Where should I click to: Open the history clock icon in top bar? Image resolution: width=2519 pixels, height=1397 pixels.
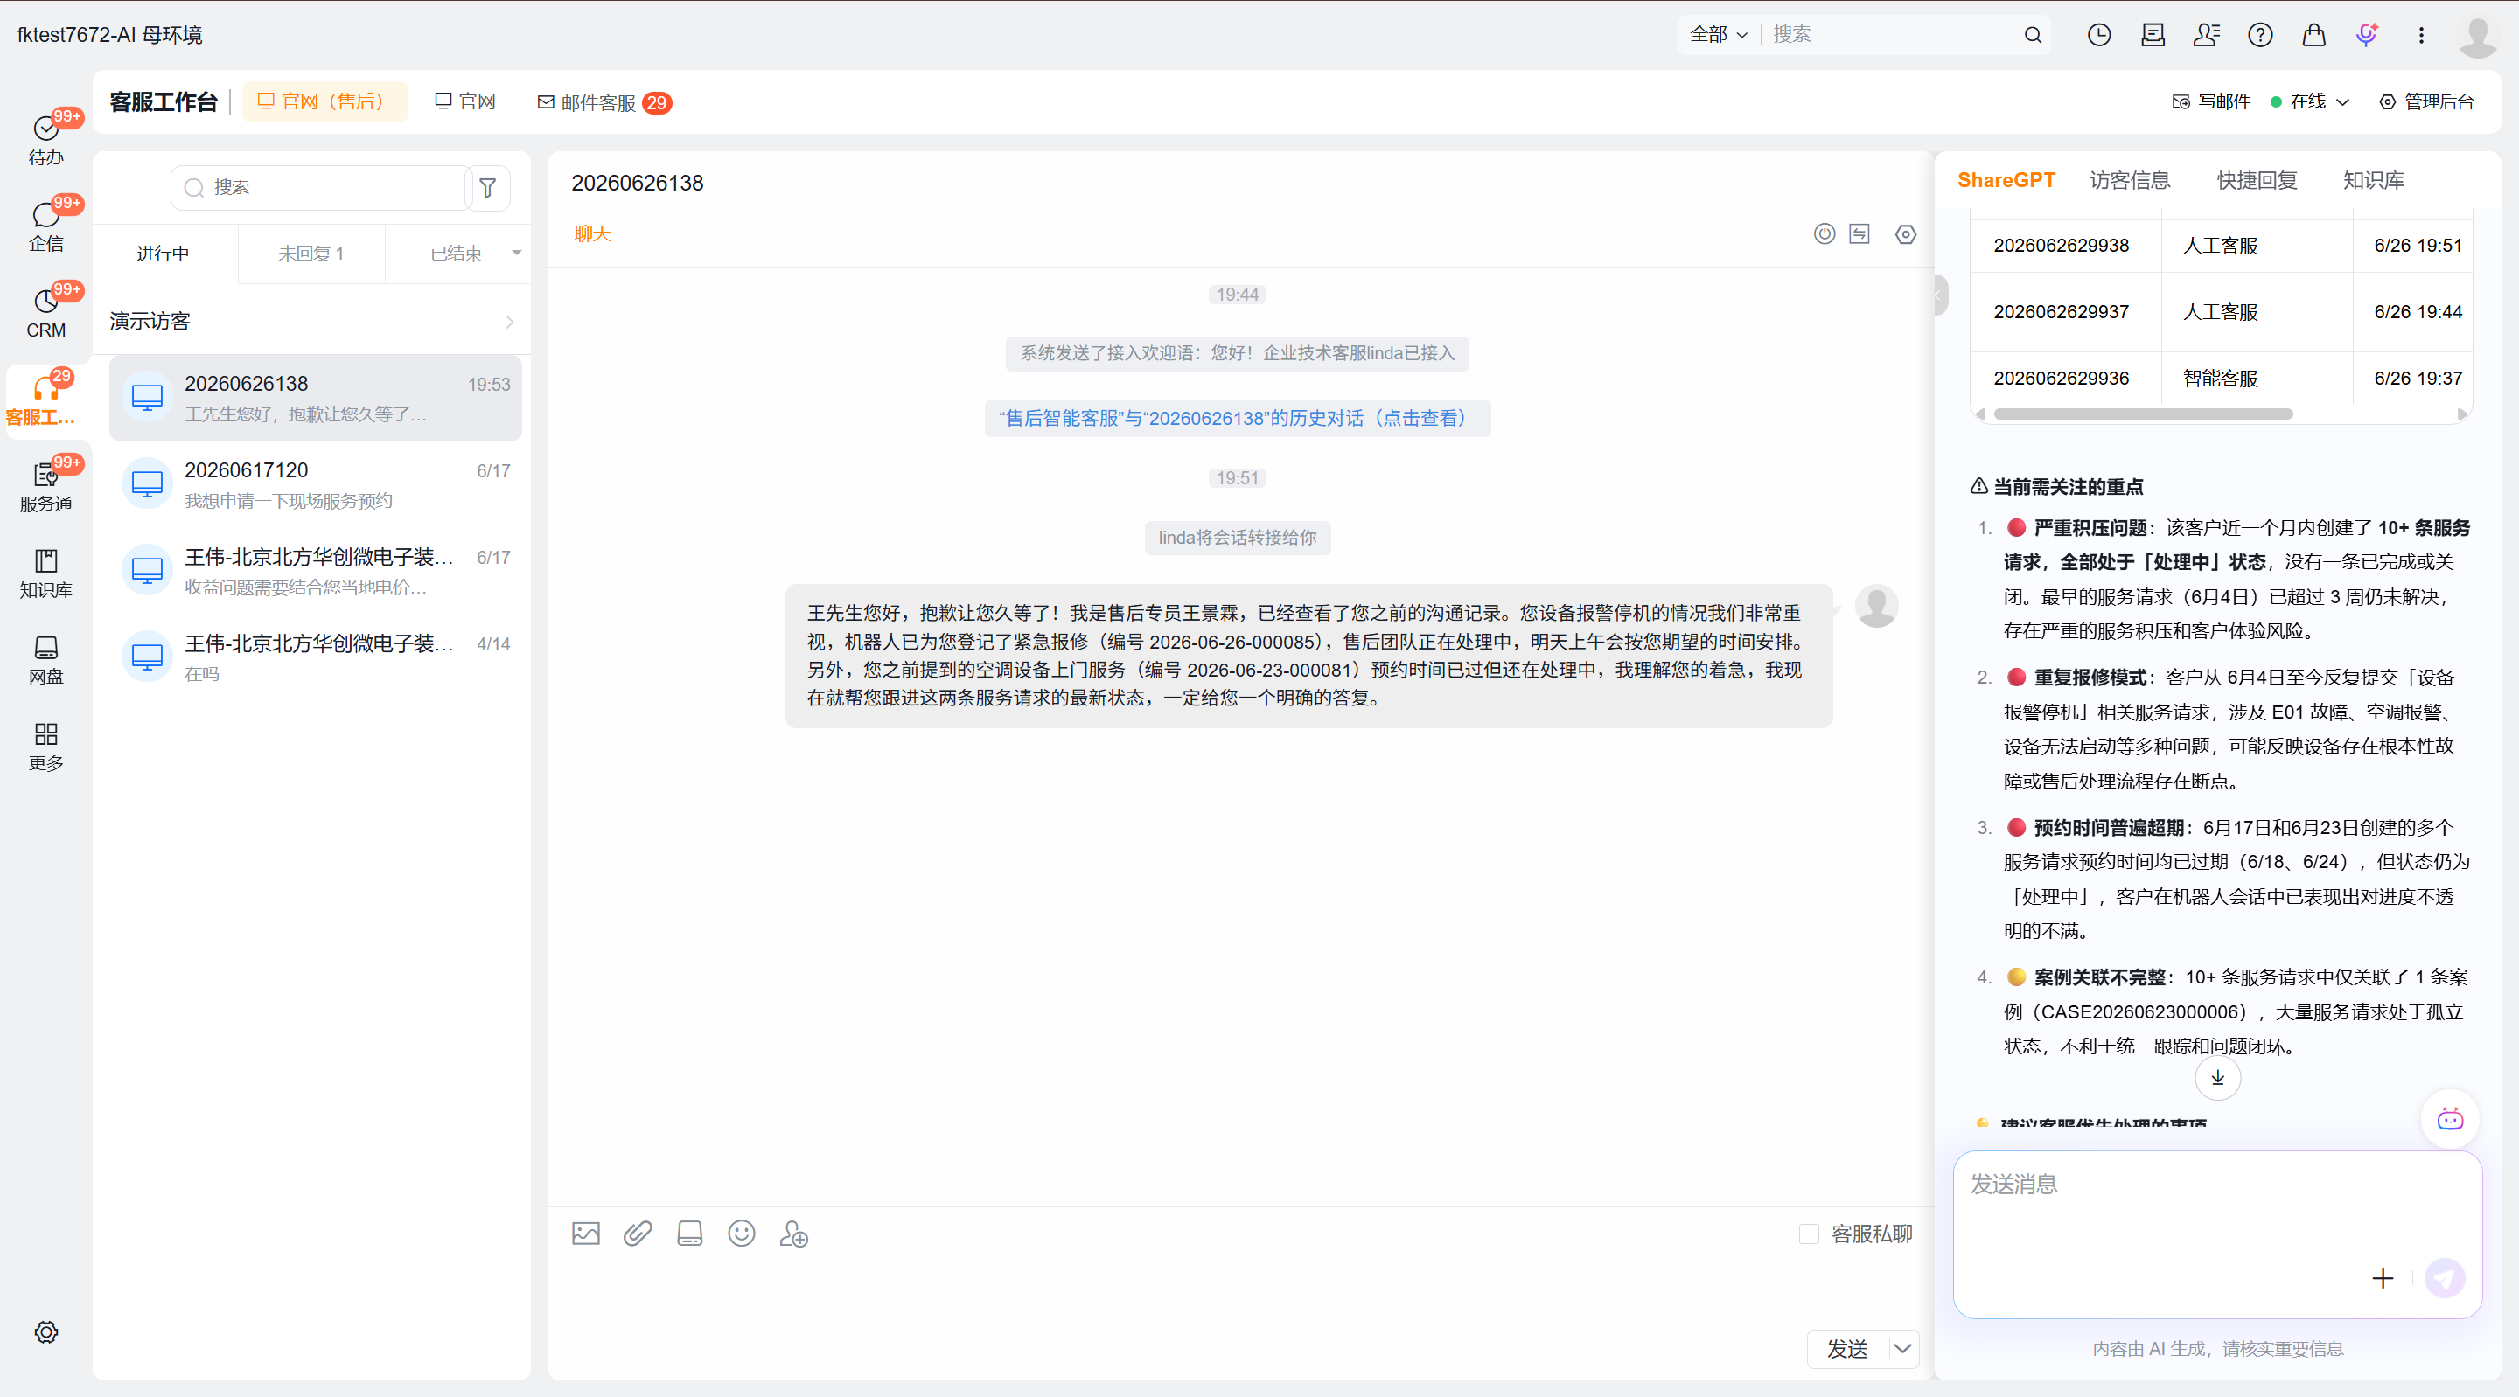click(x=2098, y=35)
